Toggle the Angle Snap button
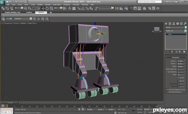 click(x=83, y=8)
